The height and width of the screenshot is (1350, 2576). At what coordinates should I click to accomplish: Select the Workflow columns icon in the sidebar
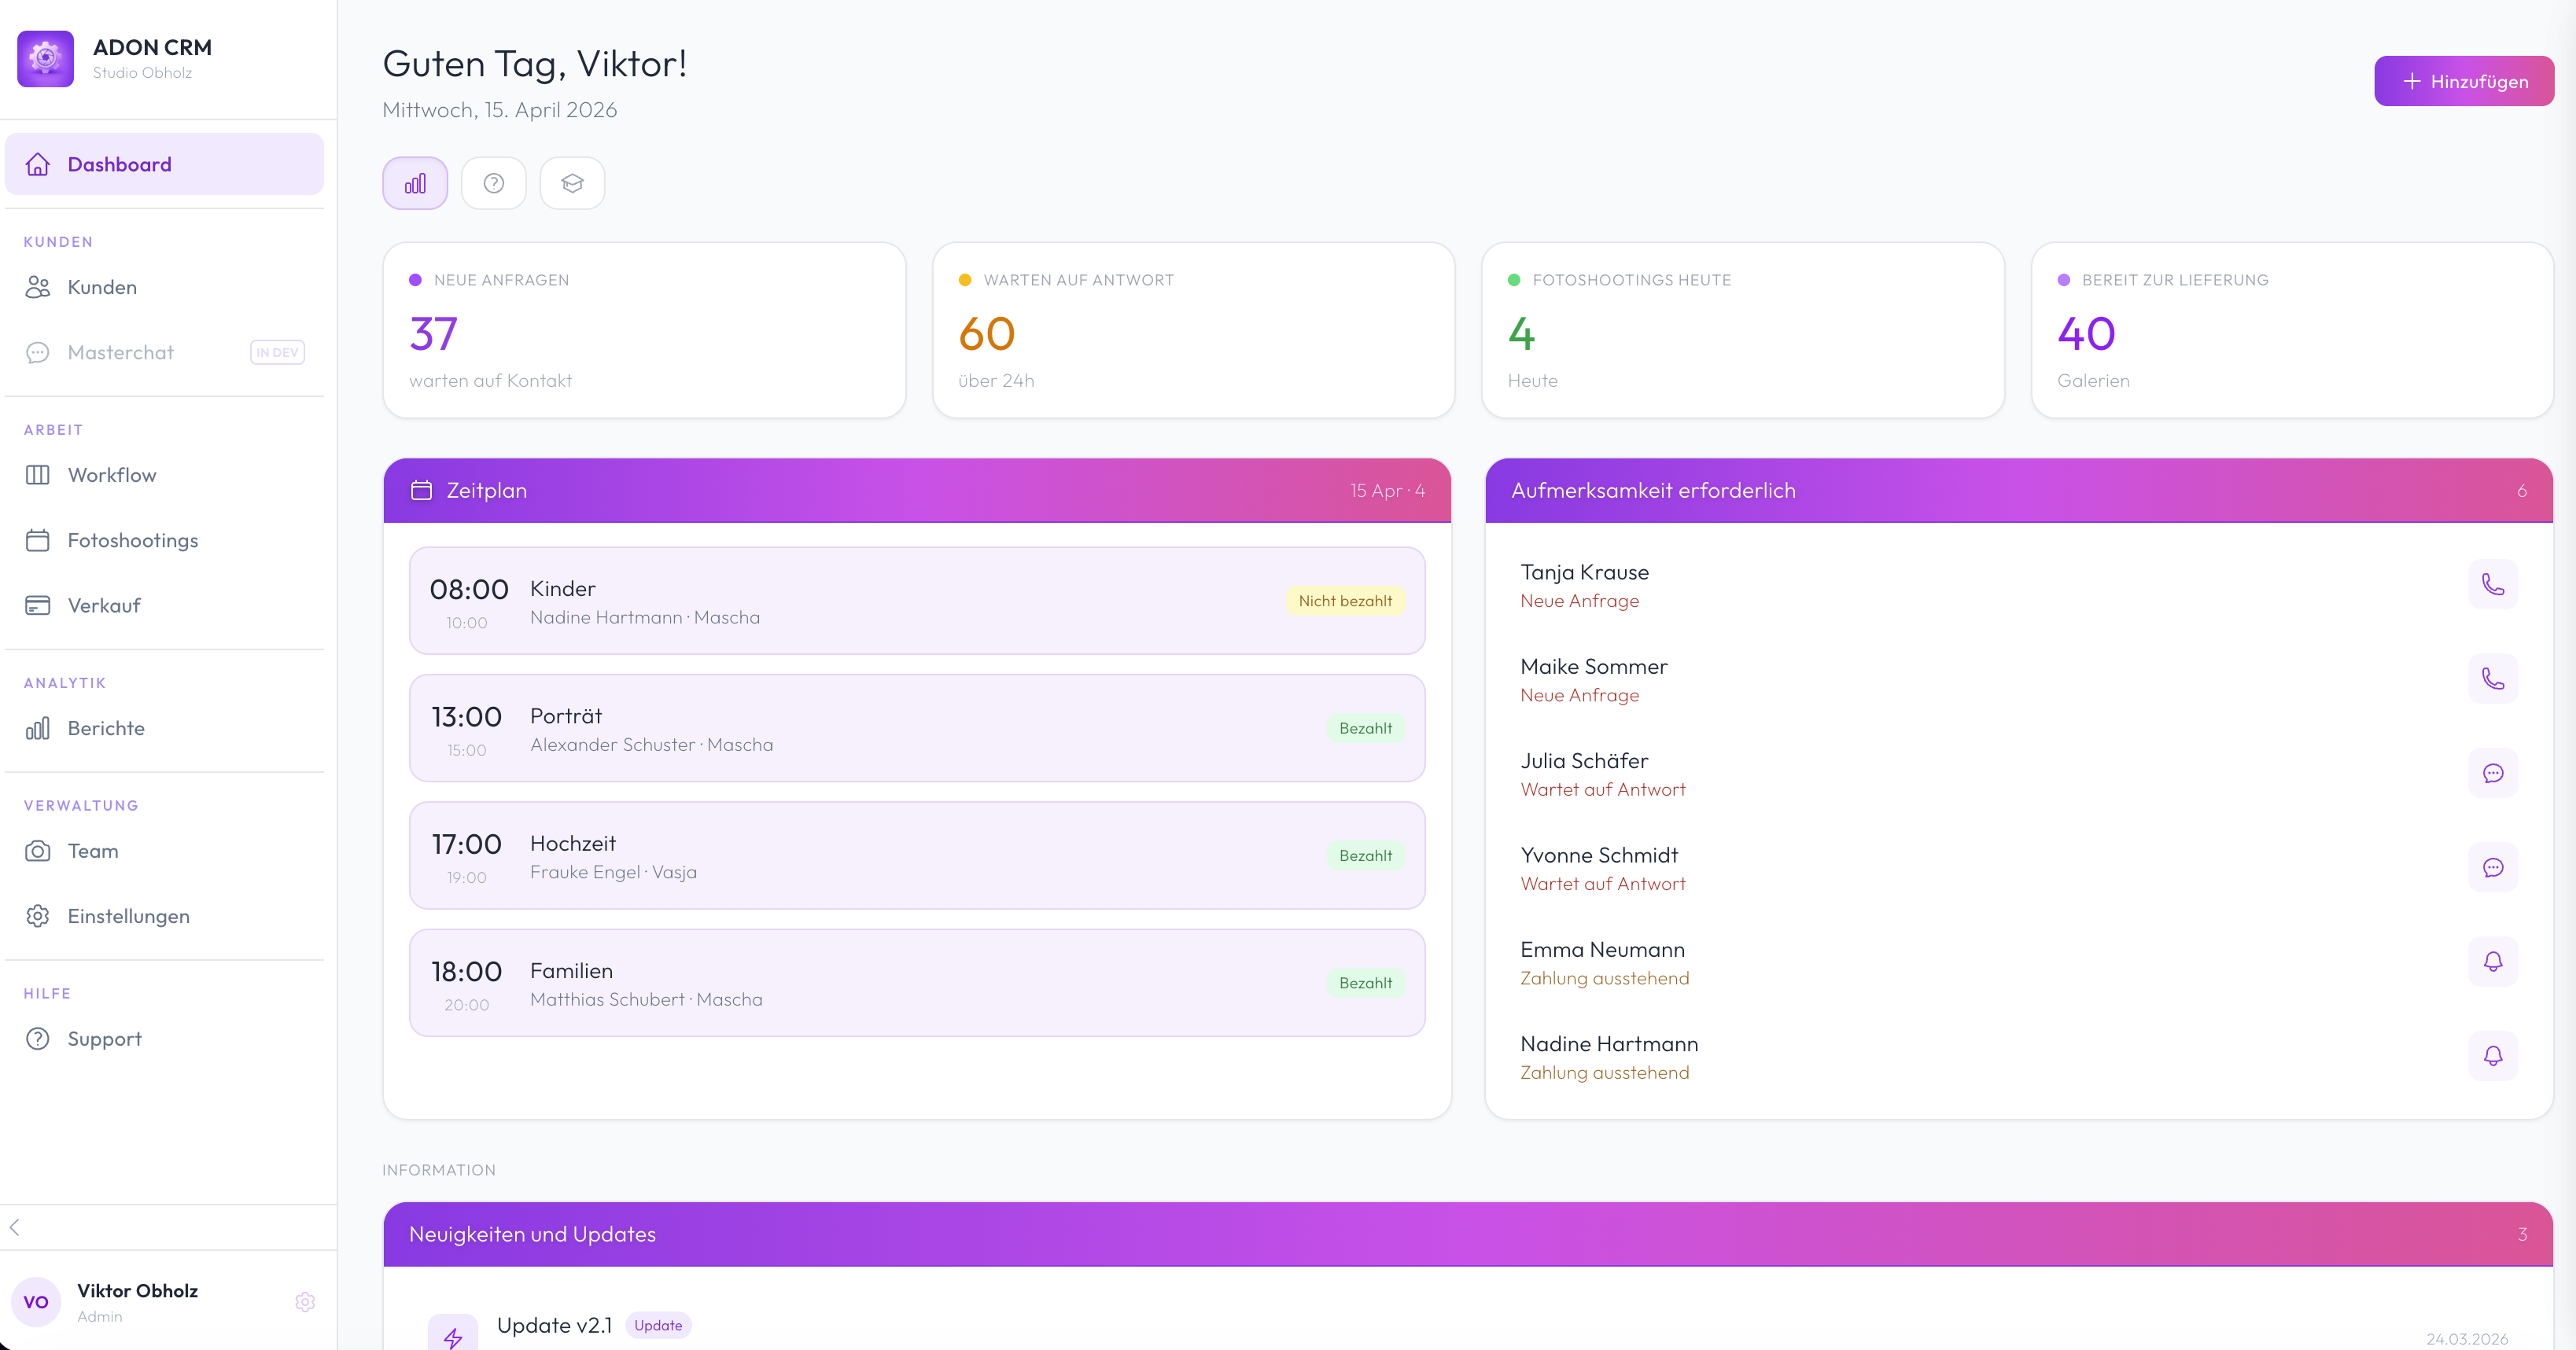pos(38,475)
